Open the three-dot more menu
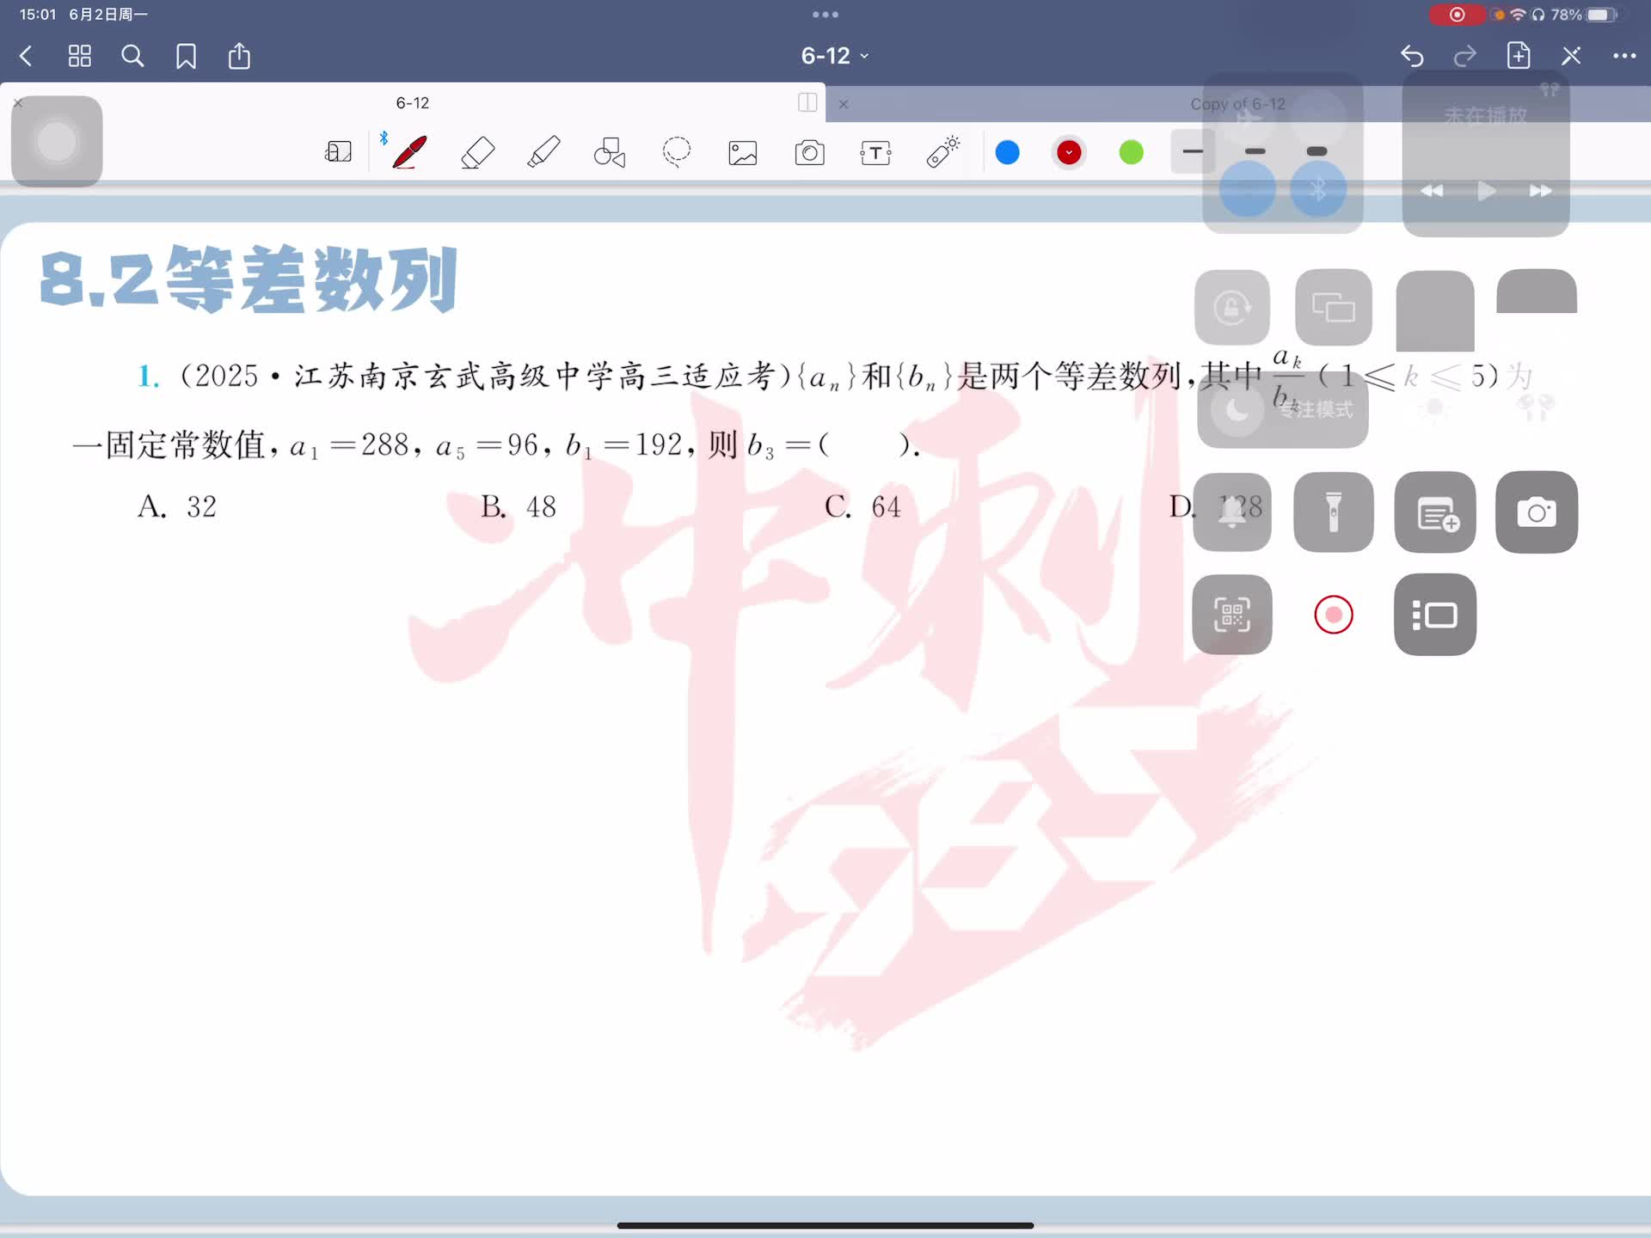This screenshot has height=1238, width=1651. click(1623, 56)
